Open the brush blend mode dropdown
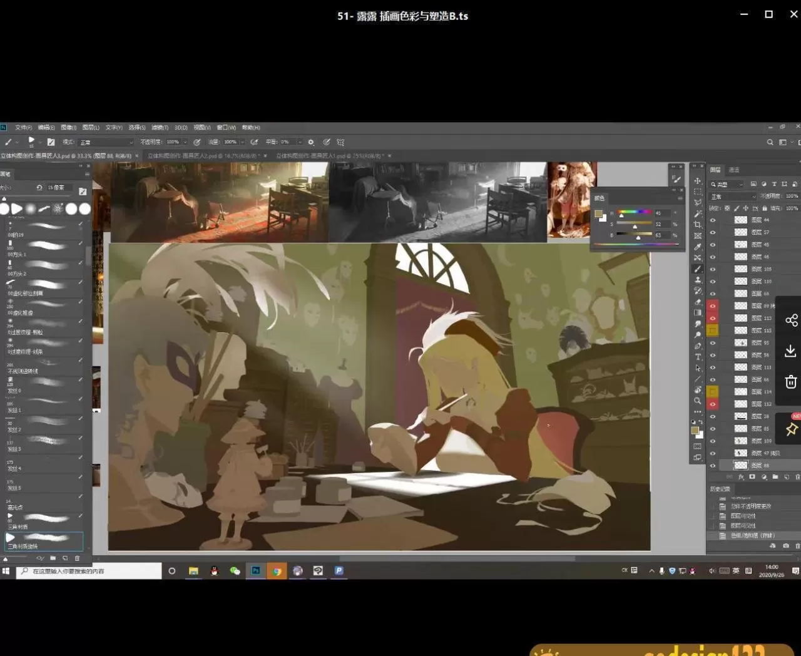The width and height of the screenshot is (801, 656). coord(106,142)
